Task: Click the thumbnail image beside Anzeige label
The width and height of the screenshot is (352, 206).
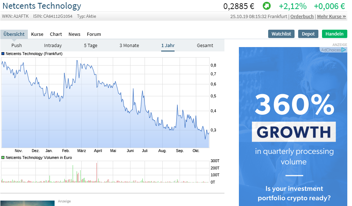Action: click(x=27, y=203)
